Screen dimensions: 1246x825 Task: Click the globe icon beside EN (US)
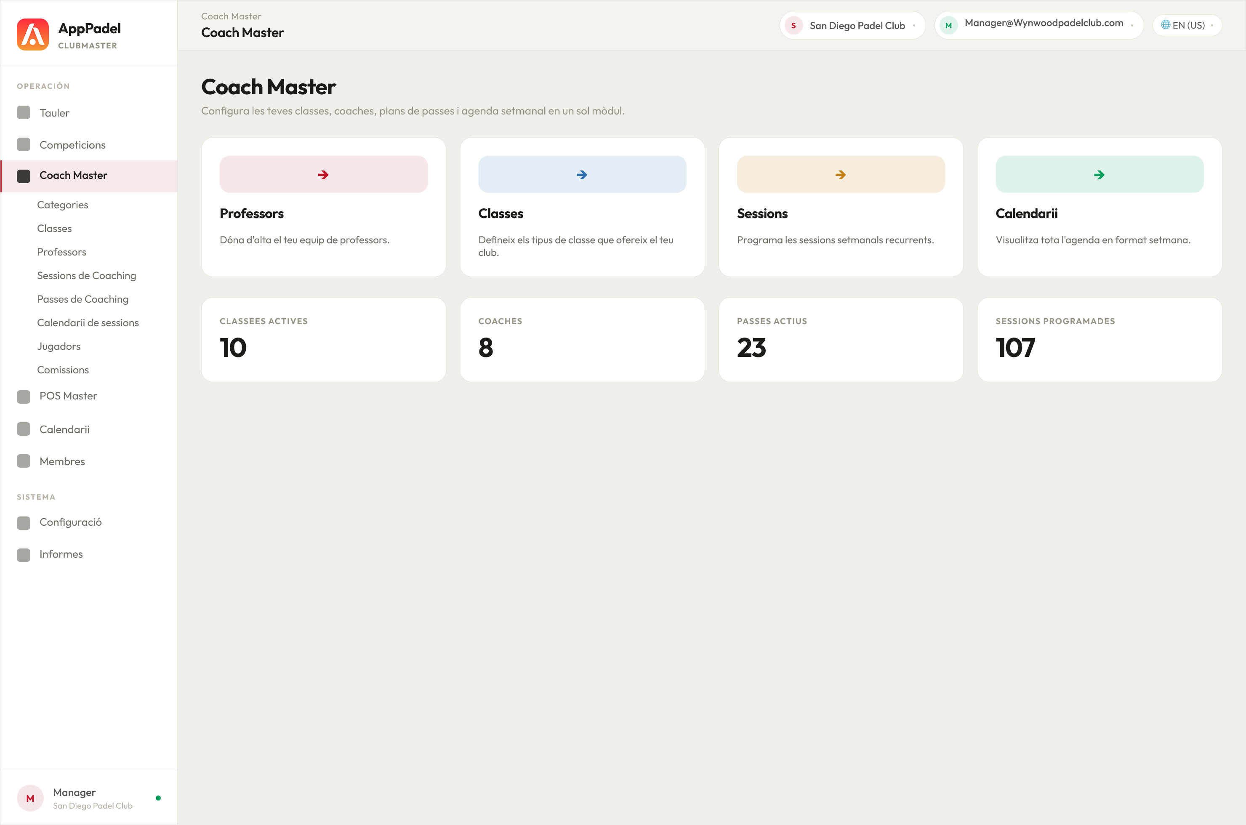(1166, 25)
